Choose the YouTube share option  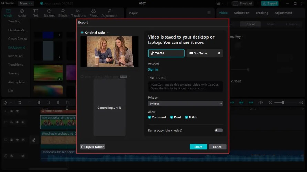205,53
